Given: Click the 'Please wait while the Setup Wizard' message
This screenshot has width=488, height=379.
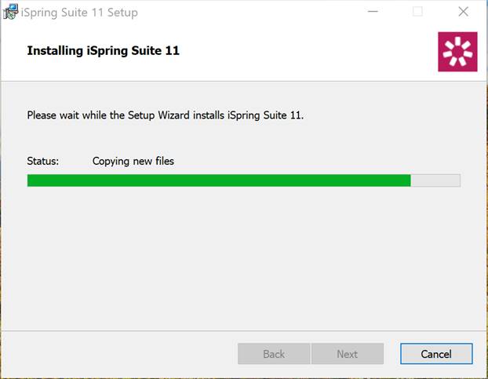Looking at the screenshot, I should click(x=166, y=115).
